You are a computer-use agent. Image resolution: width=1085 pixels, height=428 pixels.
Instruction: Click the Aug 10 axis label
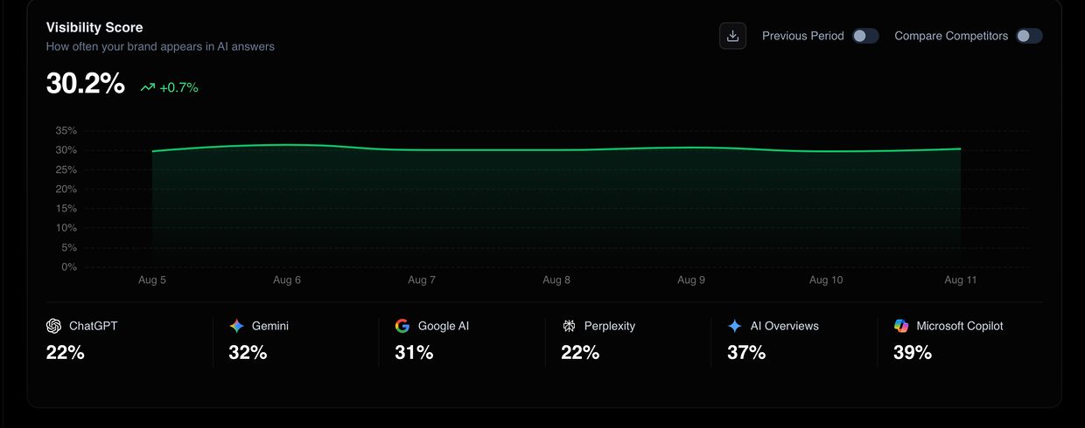pos(826,280)
